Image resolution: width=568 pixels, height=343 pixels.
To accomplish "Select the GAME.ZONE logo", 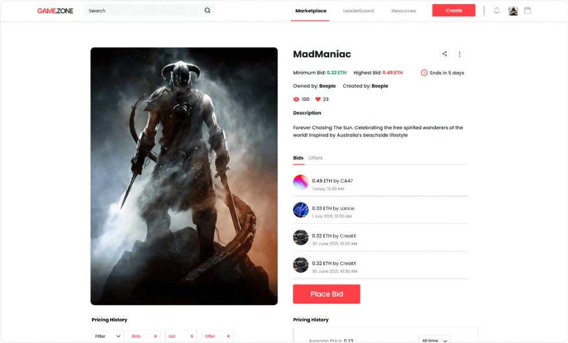I will [54, 10].
